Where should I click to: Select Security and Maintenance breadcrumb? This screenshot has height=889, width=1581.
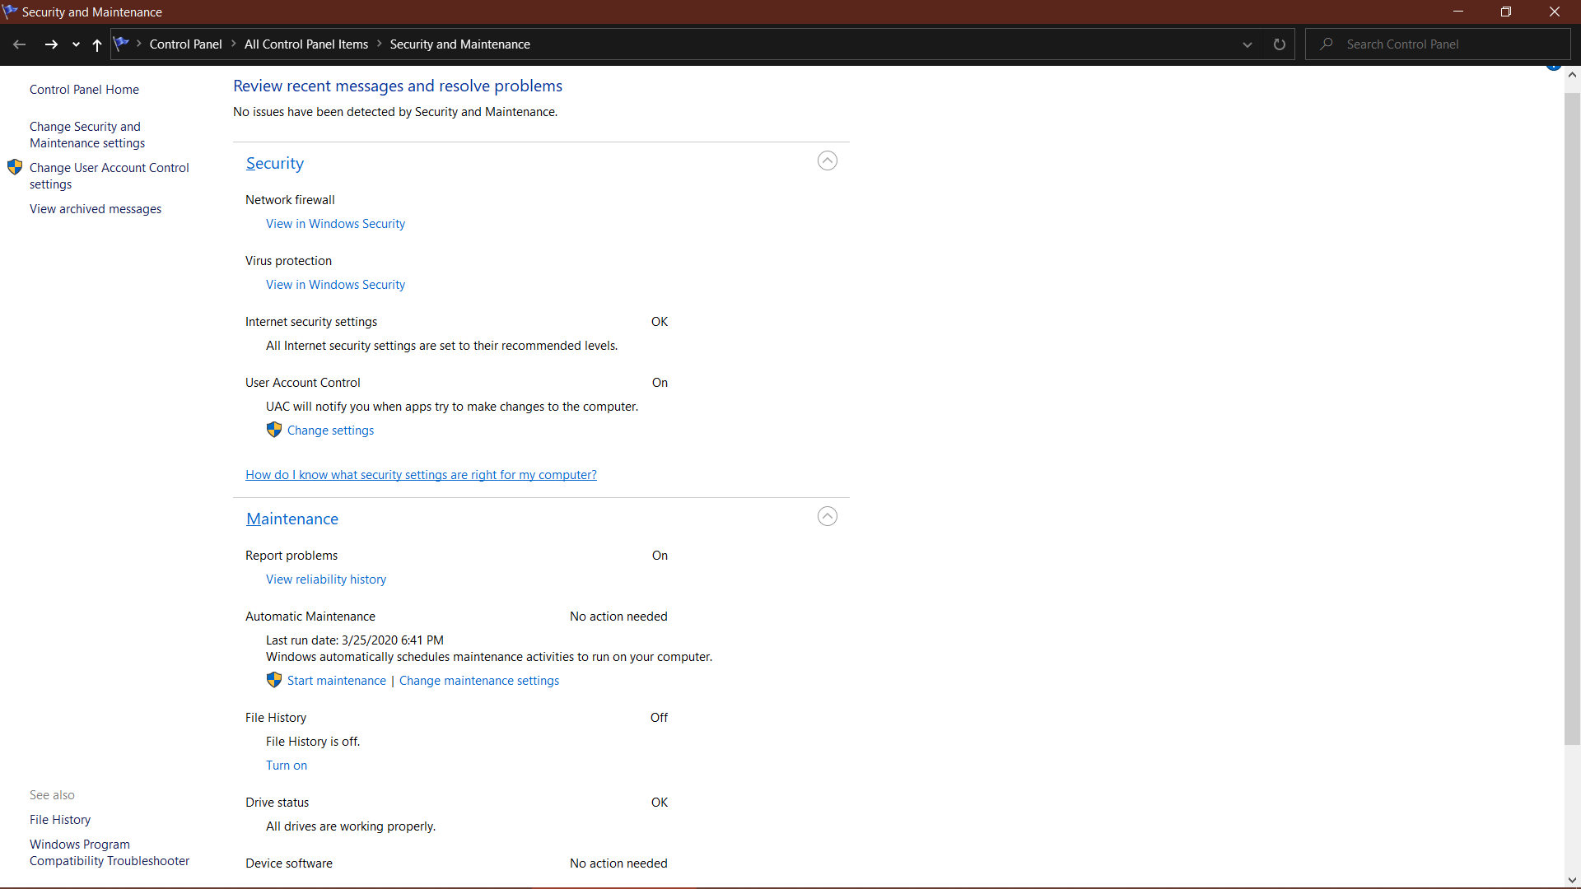459,44
